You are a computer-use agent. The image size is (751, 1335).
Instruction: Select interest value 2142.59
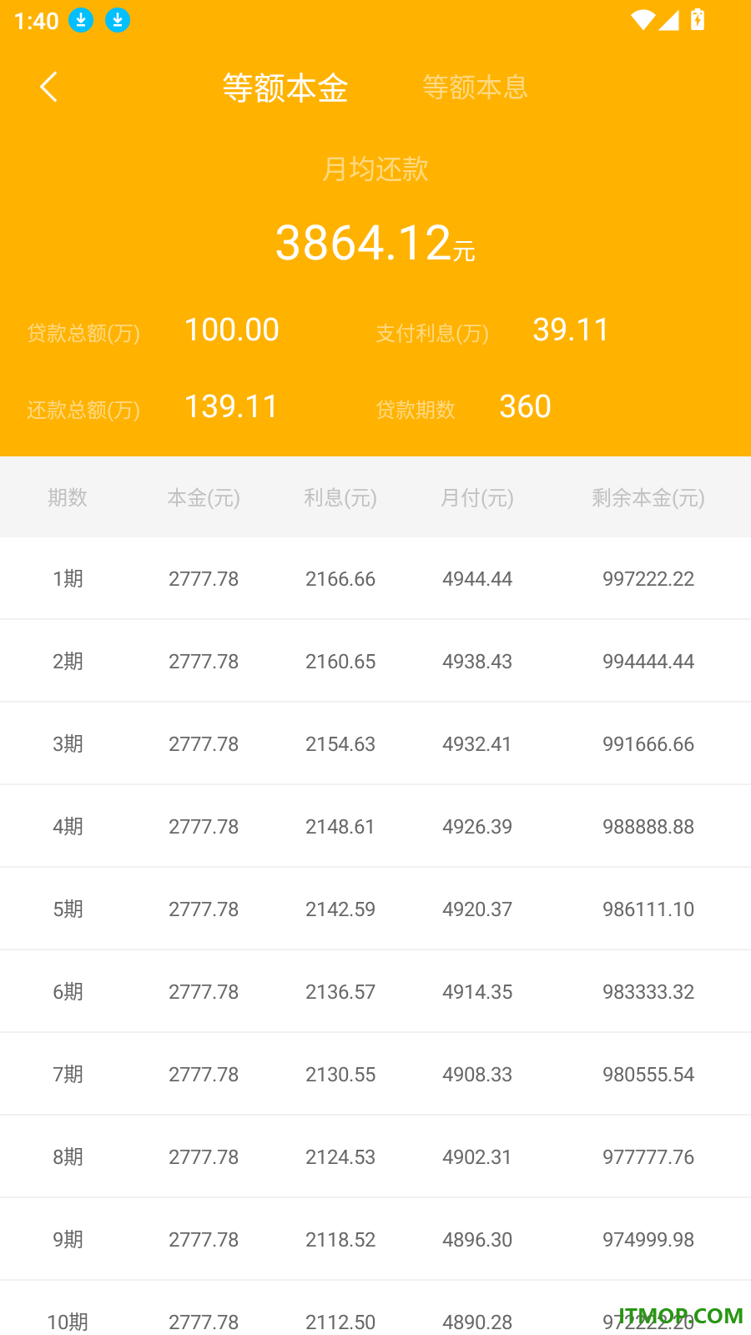point(340,909)
